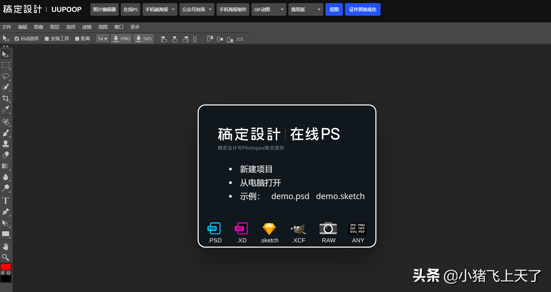The width and height of the screenshot is (551, 292).
Task: Select the Path Selection tool
Action: point(6,223)
